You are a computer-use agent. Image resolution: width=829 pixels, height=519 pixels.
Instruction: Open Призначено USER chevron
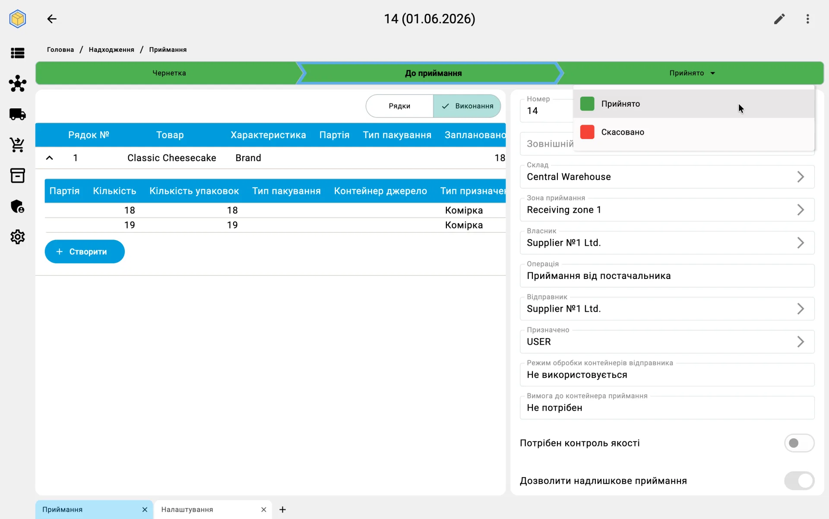801,342
